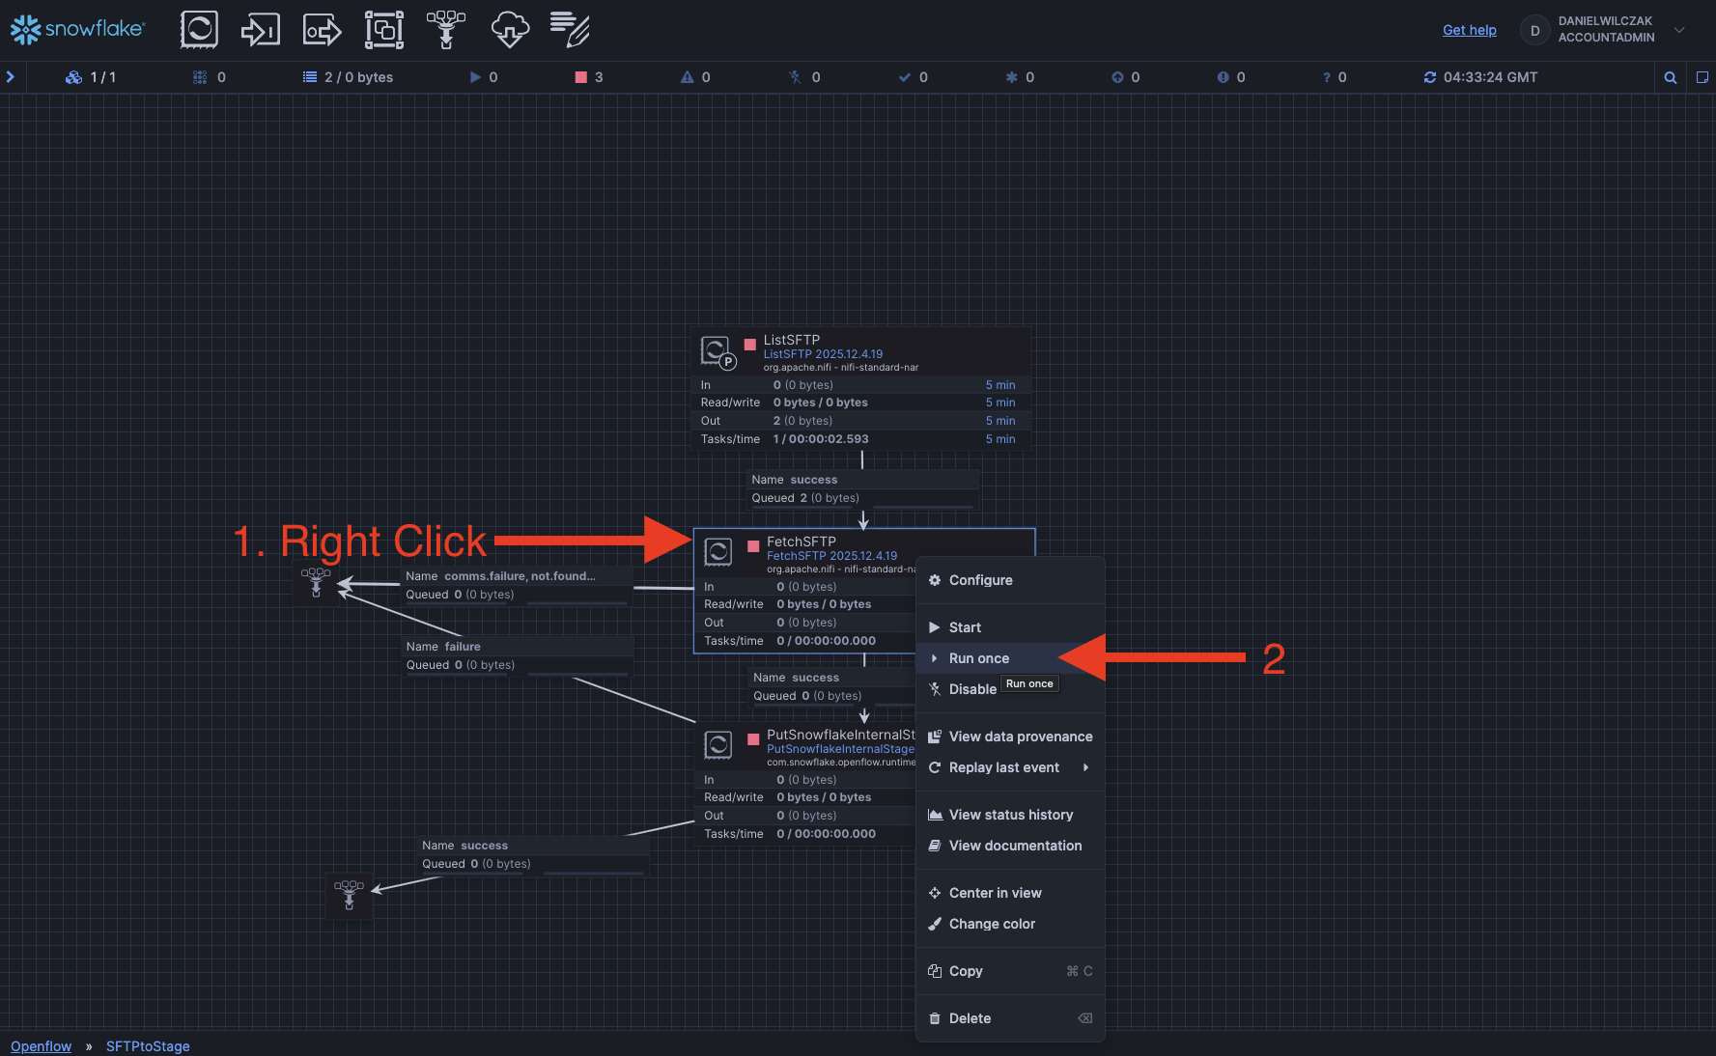The height and width of the screenshot is (1056, 1716).
Task: Go to Openflow breadcrumb link
Action: pos(41,1046)
